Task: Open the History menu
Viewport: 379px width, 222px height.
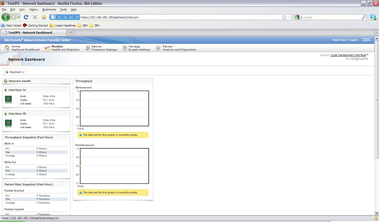Action: [x=34, y=9]
